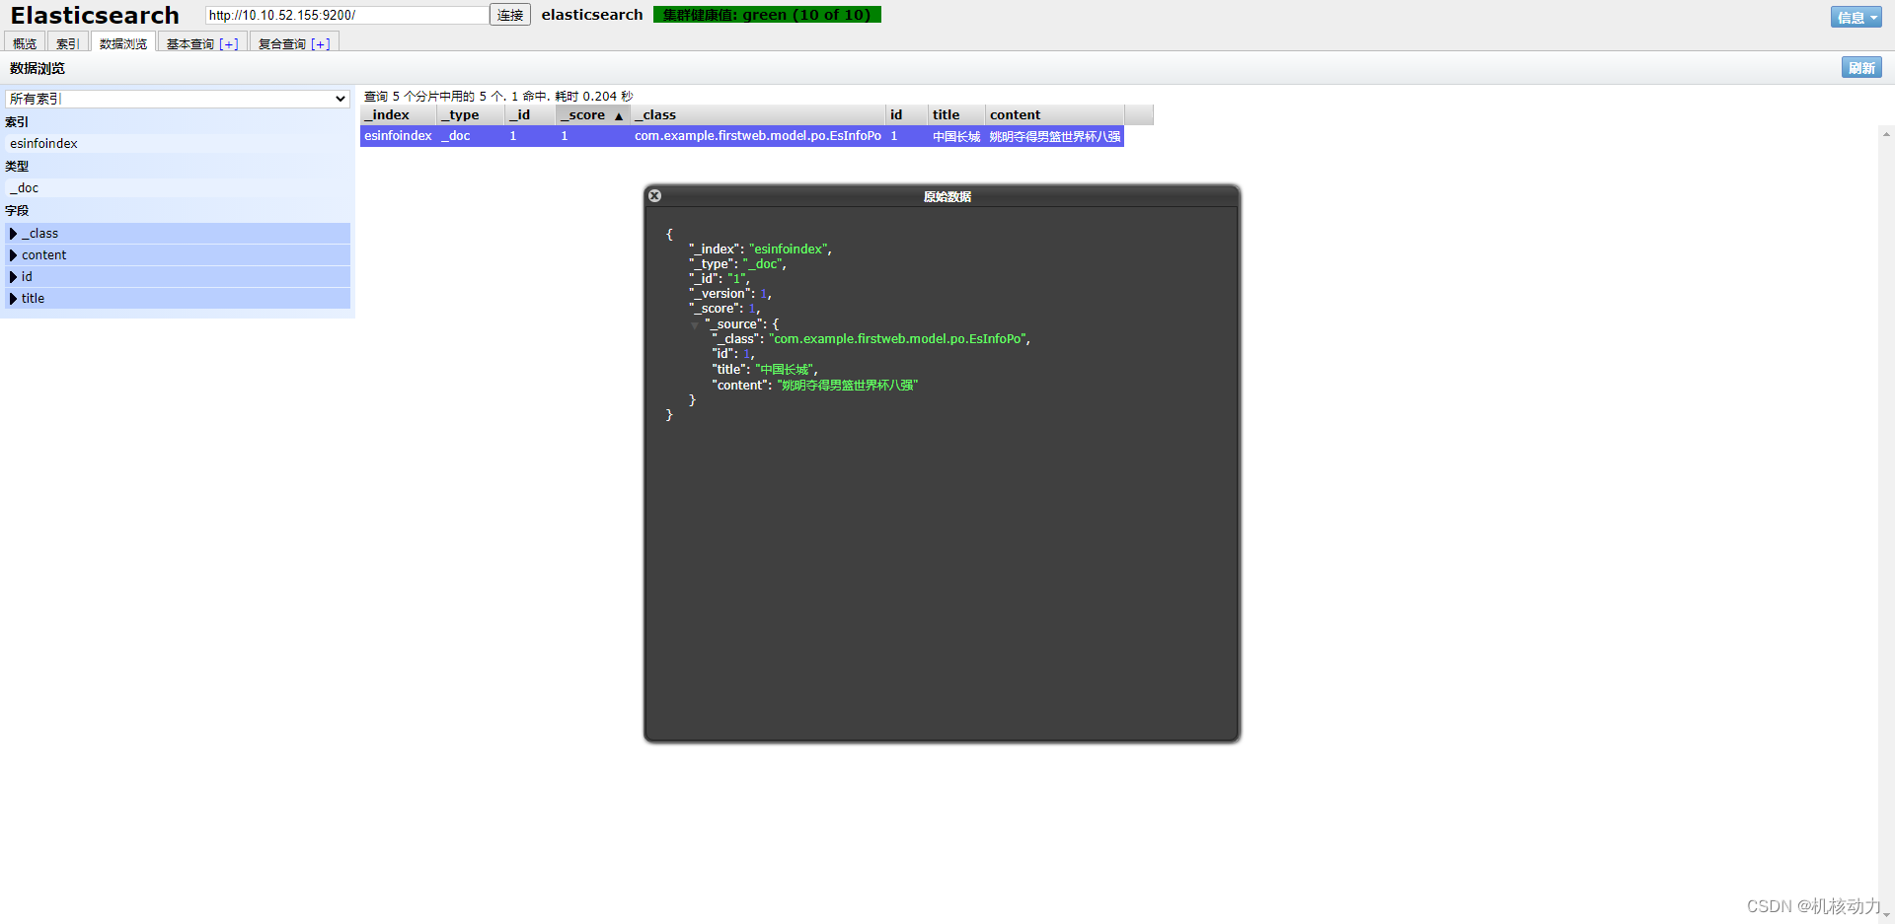Click the page scrollbar up arrow
This screenshot has height=924, width=1895.
coord(1886,134)
